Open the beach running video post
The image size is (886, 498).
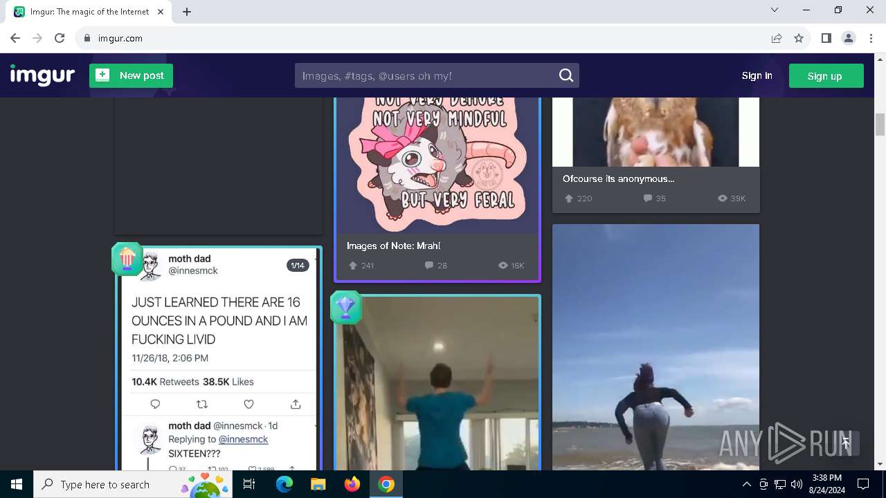[x=656, y=347]
